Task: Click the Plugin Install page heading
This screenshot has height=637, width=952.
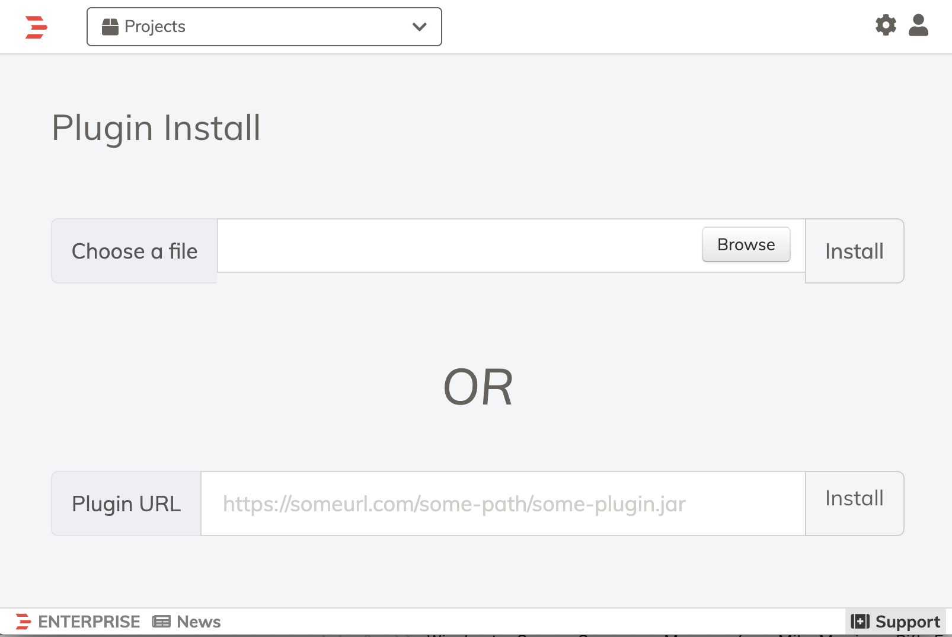Action: click(x=156, y=128)
